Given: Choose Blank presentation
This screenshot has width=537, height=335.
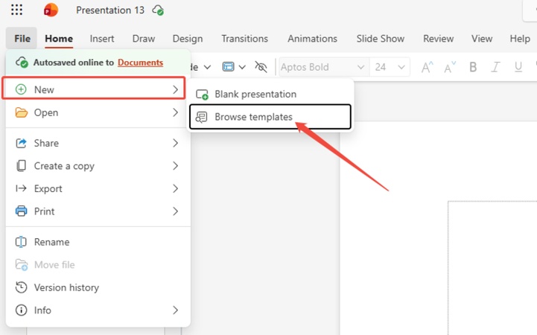Looking at the screenshot, I should pos(255,95).
